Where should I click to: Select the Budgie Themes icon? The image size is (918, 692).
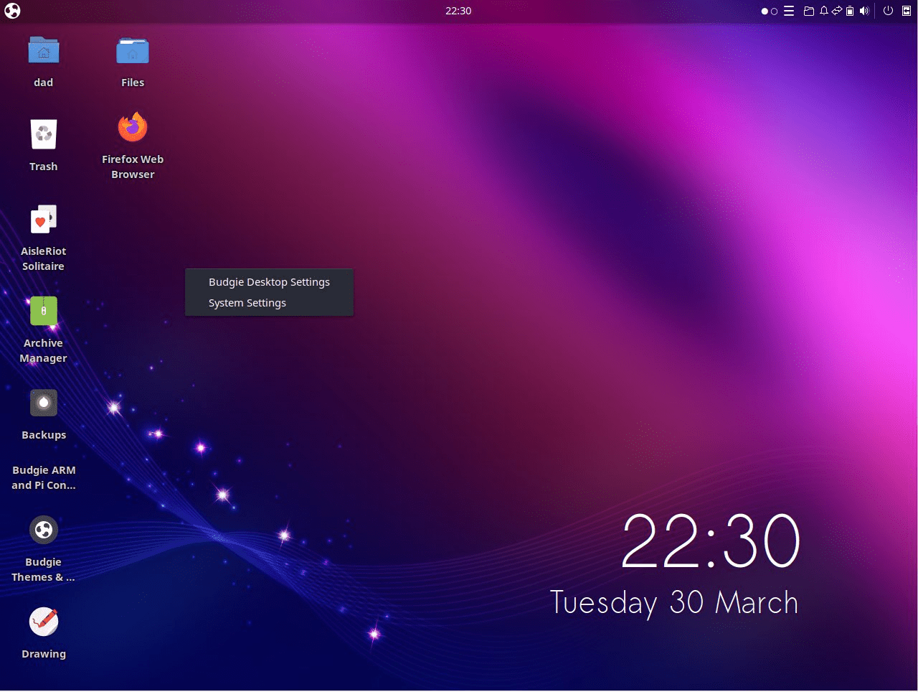point(44,531)
